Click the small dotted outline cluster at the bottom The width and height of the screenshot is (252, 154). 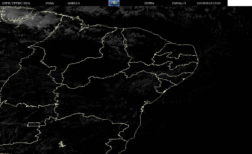pos(62,144)
